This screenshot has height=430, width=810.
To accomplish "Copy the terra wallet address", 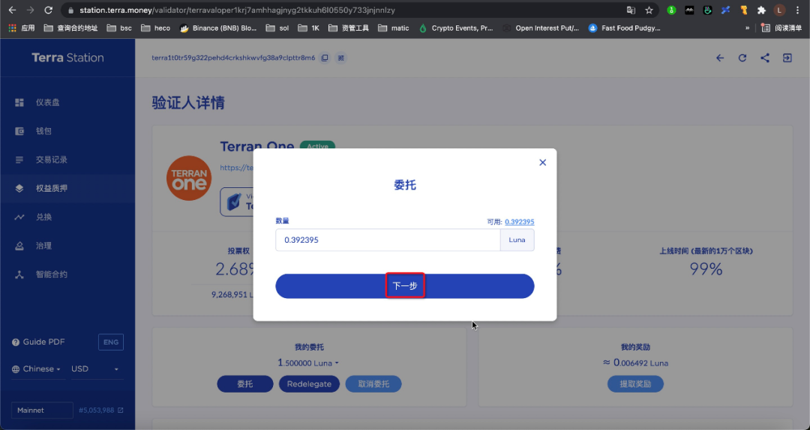I will pyautogui.click(x=325, y=58).
